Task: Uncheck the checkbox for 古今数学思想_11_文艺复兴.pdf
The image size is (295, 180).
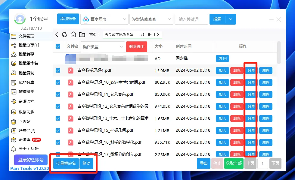Action: tap(58, 94)
